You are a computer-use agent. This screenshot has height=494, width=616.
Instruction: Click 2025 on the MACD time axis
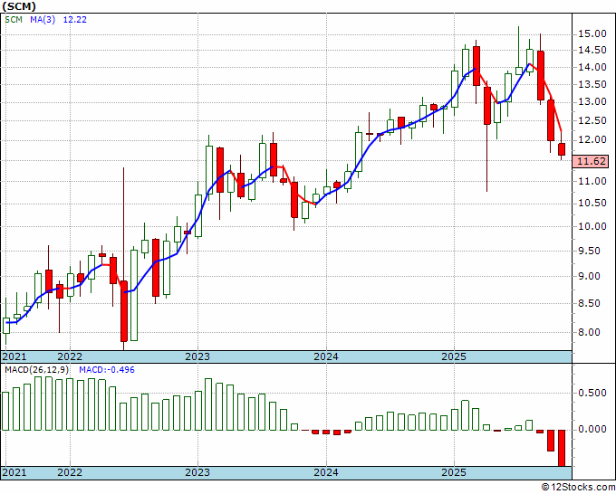(x=454, y=472)
